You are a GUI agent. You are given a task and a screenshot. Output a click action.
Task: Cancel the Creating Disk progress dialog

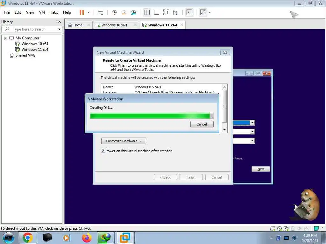[202, 124]
